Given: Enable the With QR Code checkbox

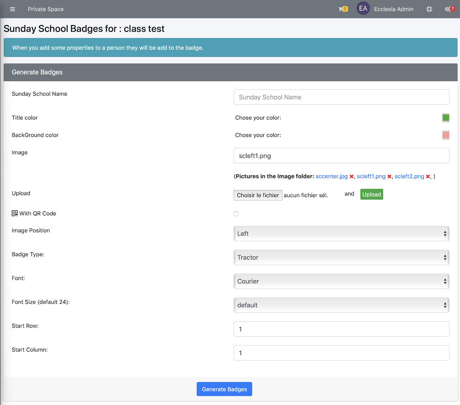Looking at the screenshot, I should click(x=236, y=214).
